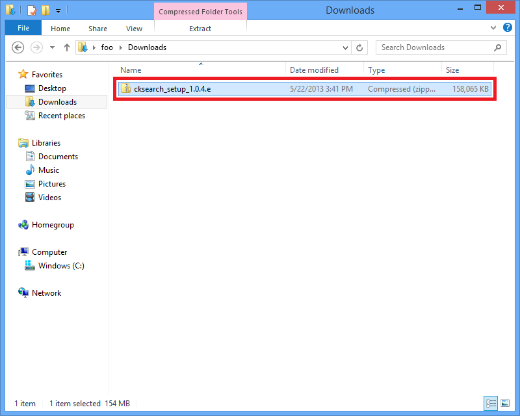
Task: Switch to the Extract ribbon tab
Action: point(200,29)
